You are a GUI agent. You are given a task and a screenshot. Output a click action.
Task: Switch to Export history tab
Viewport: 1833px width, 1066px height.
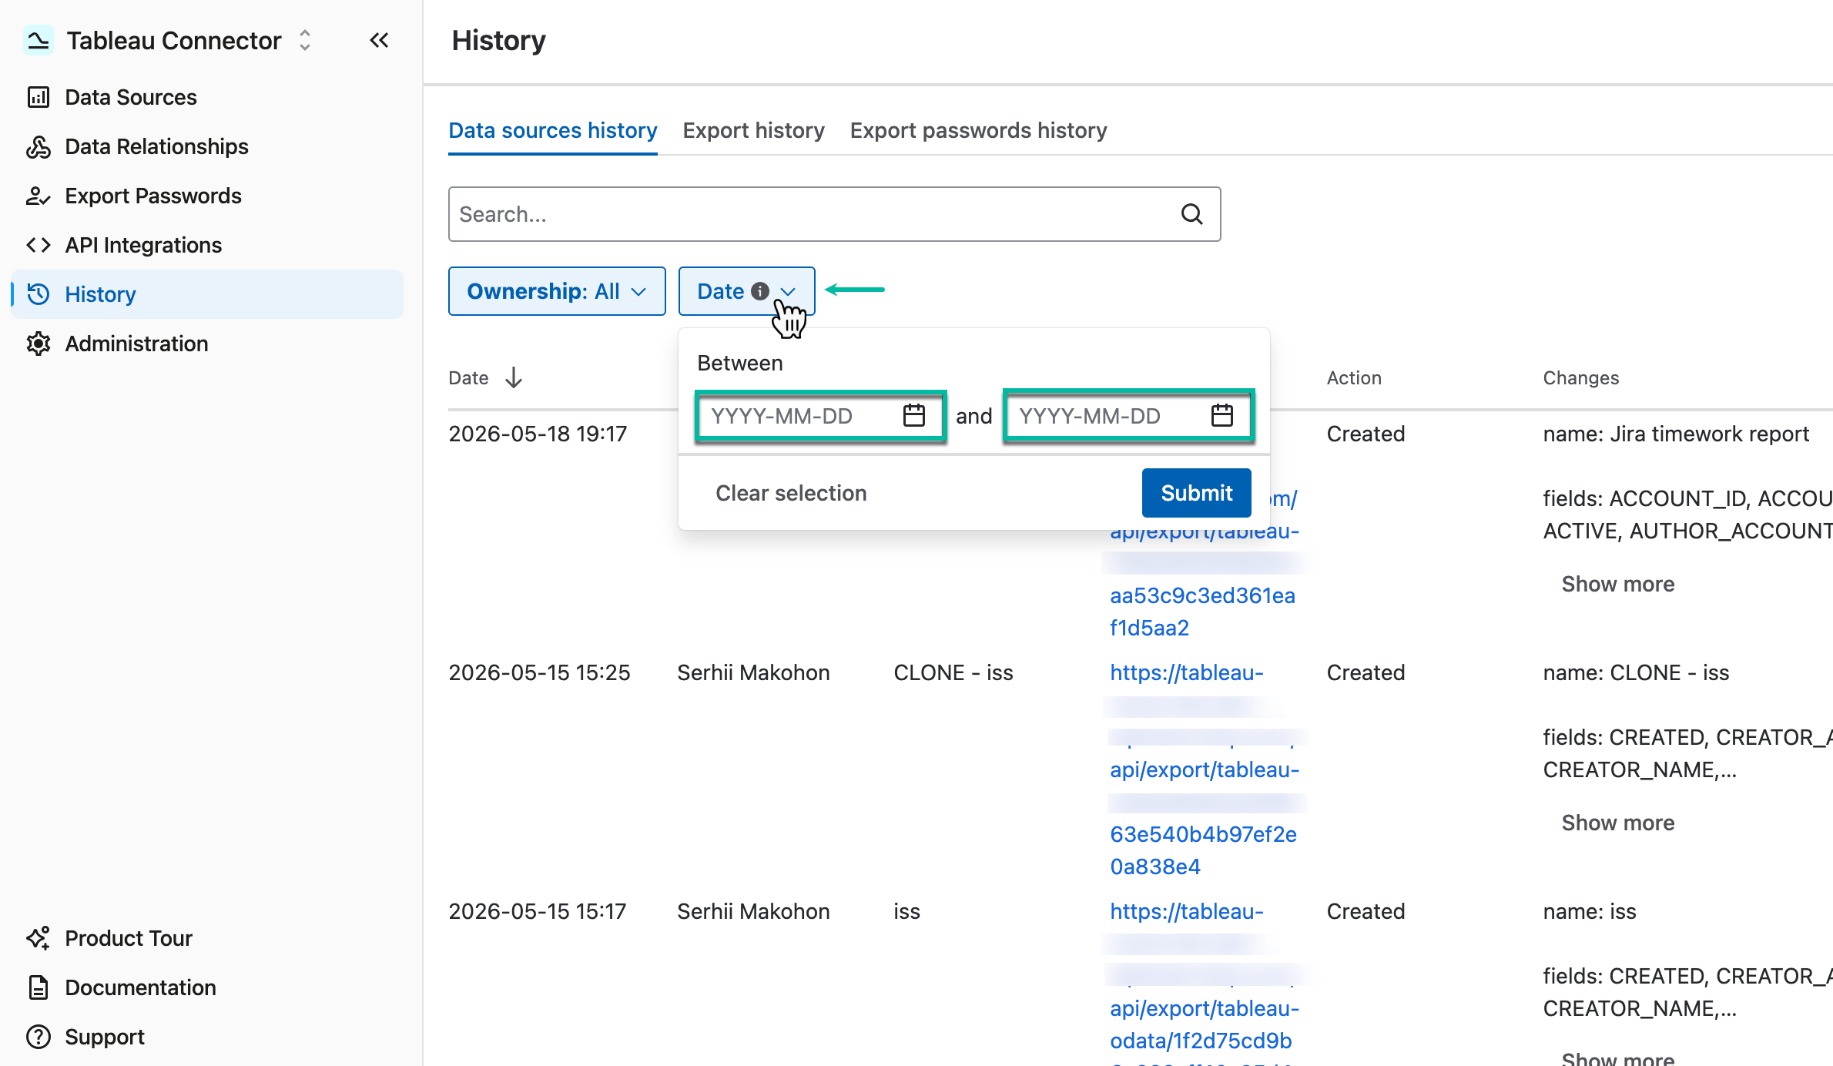(754, 131)
